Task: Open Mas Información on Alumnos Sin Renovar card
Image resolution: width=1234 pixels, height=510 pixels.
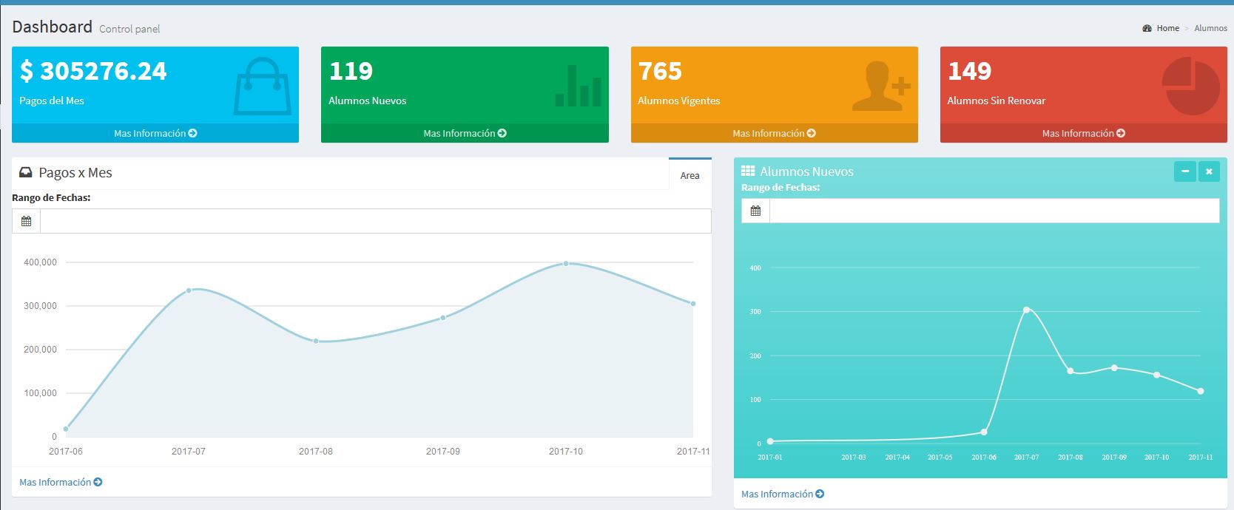Action: tap(1083, 133)
